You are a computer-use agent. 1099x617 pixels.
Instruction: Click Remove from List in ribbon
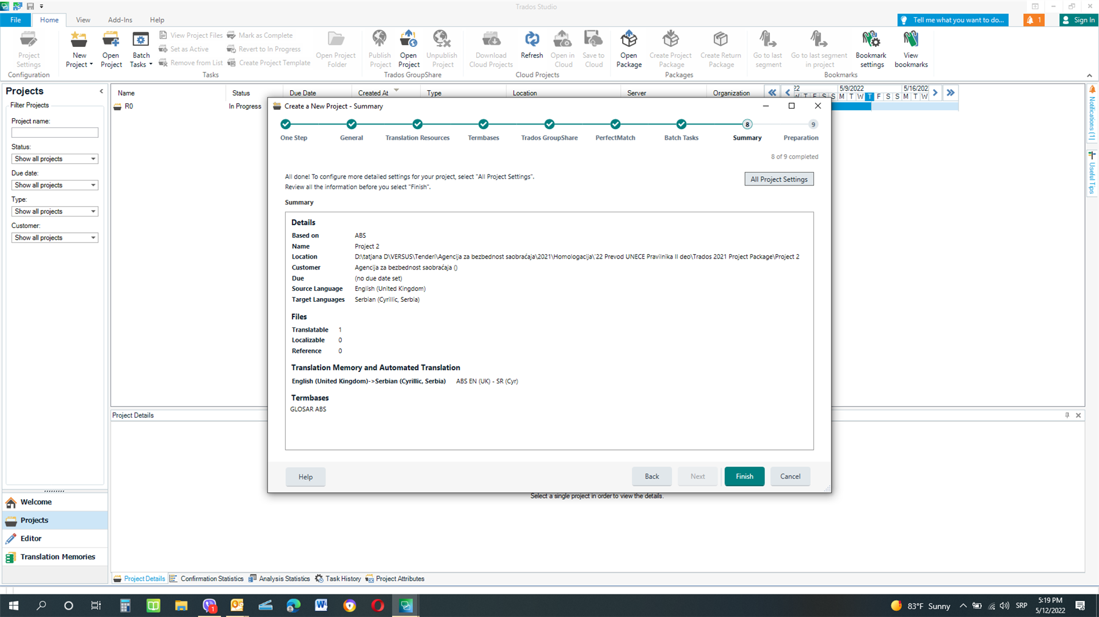[x=190, y=63]
